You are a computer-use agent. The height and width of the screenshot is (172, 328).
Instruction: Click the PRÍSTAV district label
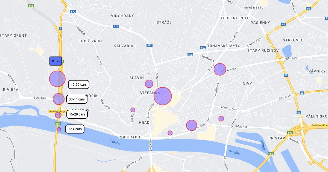(x=277, y=138)
